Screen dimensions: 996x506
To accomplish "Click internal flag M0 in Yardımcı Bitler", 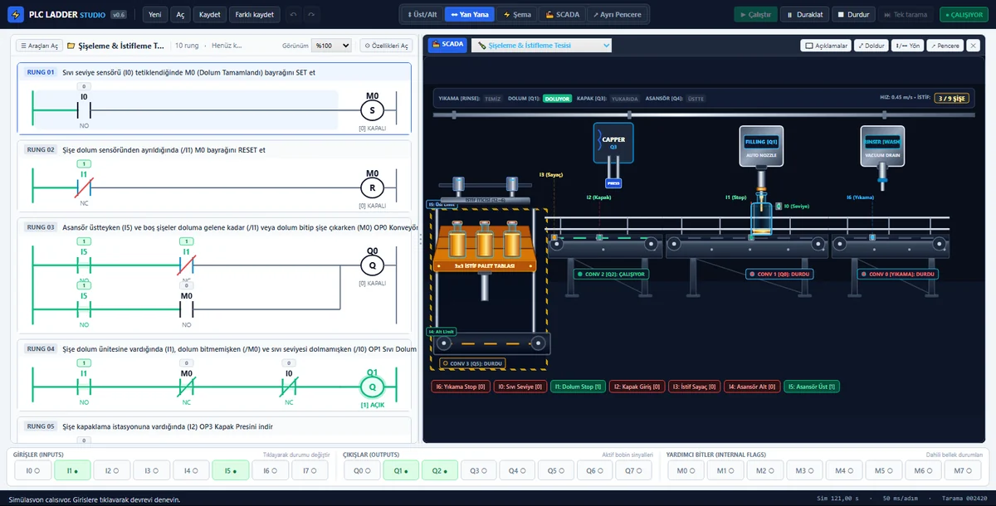I will point(686,470).
